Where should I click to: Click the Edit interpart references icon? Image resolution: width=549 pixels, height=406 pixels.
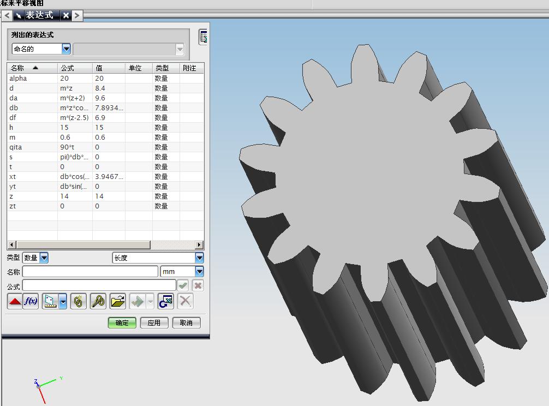[98, 301]
